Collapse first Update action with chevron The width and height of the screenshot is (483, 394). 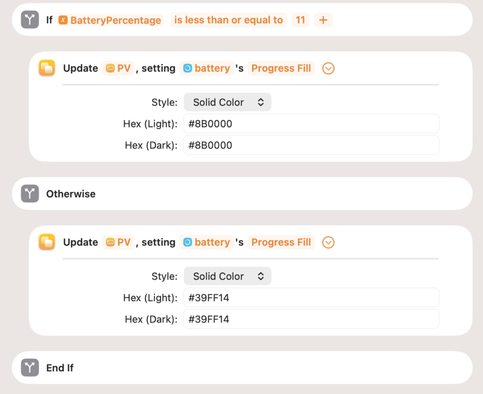[328, 68]
